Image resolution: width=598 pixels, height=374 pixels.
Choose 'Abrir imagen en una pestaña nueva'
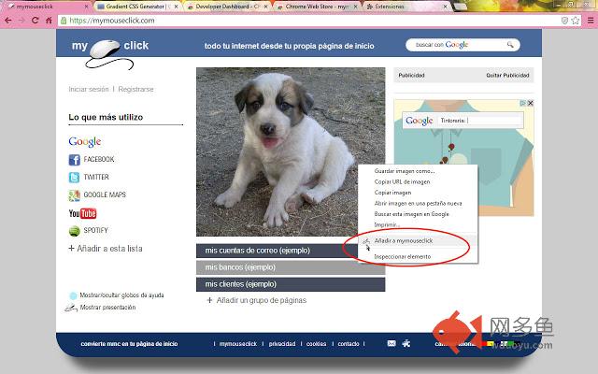coord(418,204)
